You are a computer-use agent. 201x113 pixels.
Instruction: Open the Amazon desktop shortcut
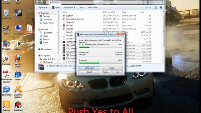[6, 106]
